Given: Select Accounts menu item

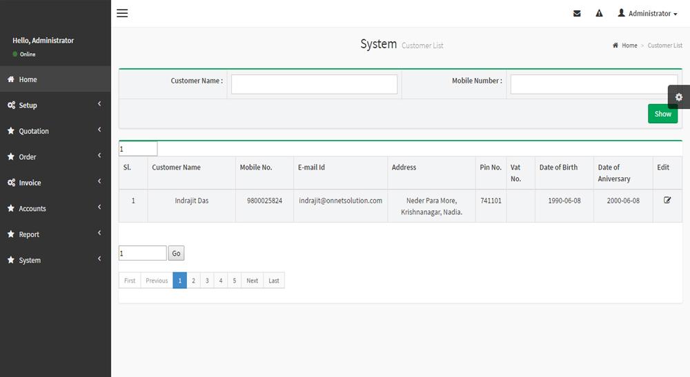Looking at the screenshot, I should coord(55,208).
